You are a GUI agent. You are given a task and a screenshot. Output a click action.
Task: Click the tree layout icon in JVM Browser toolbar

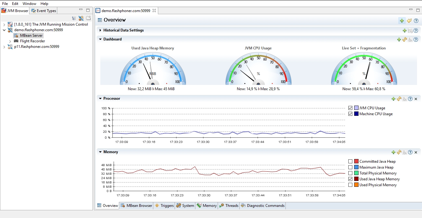[x=74, y=18]
